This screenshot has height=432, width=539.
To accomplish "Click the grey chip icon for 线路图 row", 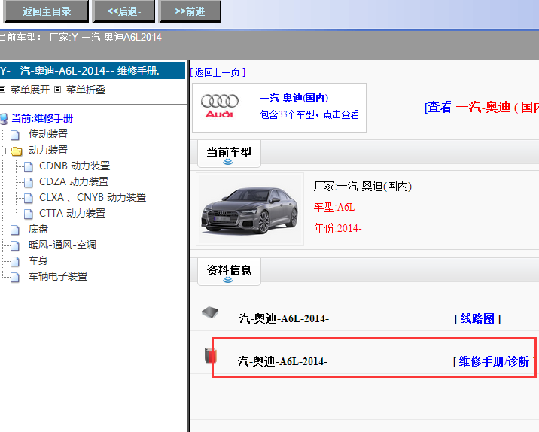I will (x=210, y=312).
